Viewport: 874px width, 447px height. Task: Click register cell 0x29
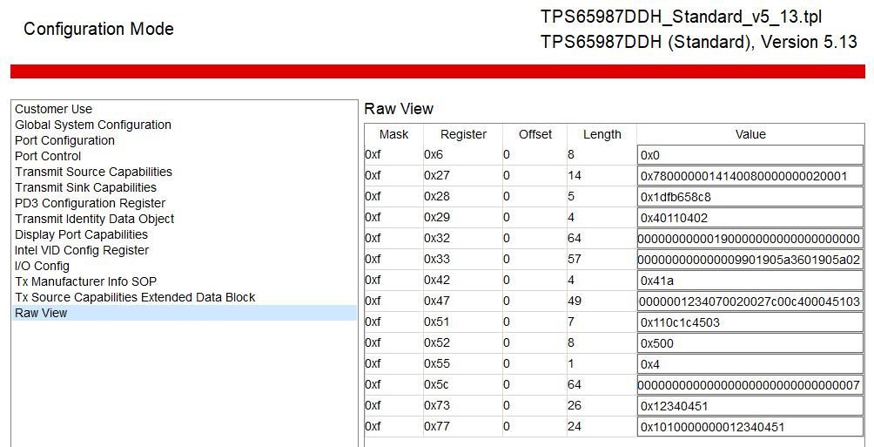pyautogui.click(x=462, y=218)
